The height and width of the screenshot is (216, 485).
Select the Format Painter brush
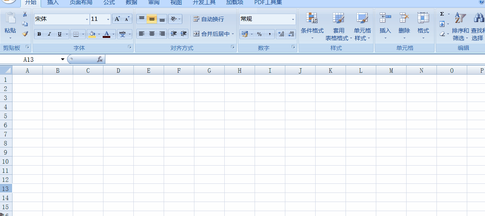(25, 34)
